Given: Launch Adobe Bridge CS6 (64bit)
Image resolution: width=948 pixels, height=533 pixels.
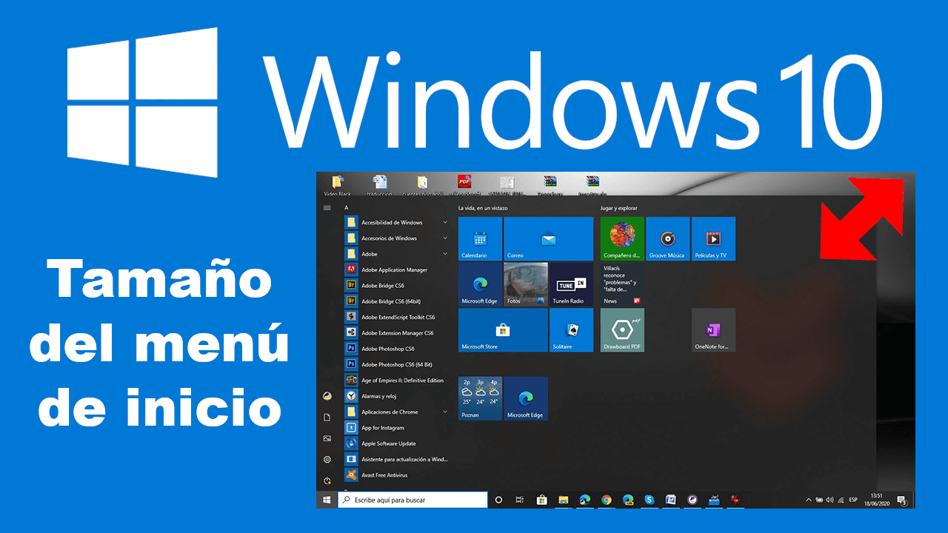Looking at the screenshot, I should [x=396, y=301].
